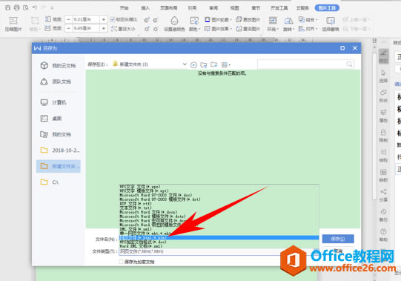
Task: Switch to the Insert (插入) ribbon tab
Action: pyautogui.click(x=145, y=8)
